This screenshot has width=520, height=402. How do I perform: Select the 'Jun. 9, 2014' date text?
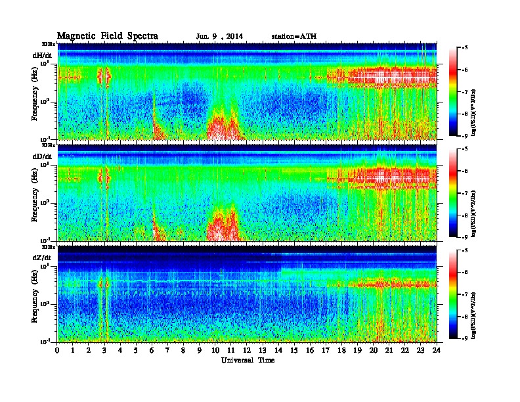[219, 36]
